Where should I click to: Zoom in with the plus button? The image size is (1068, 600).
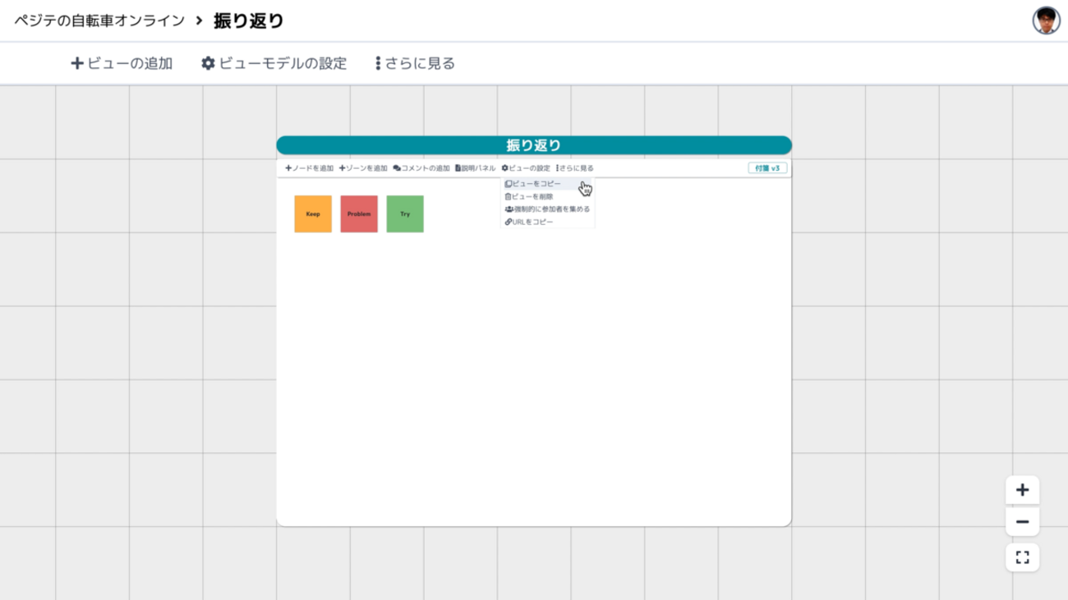1022,490
